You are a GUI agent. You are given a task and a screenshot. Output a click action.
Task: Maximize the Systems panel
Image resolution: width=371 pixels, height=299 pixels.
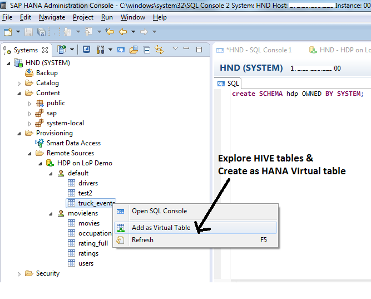click(x=199, y=50)
